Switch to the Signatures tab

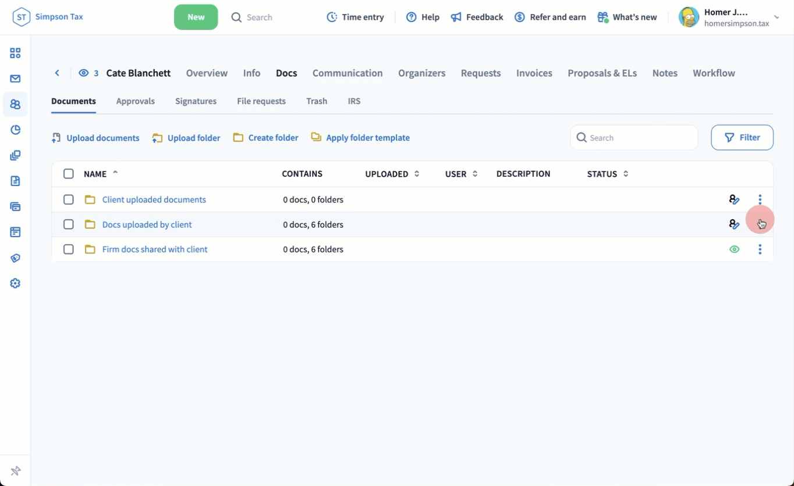196,101
